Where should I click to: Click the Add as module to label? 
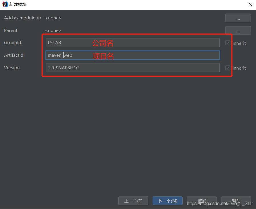tap(23, 18)
